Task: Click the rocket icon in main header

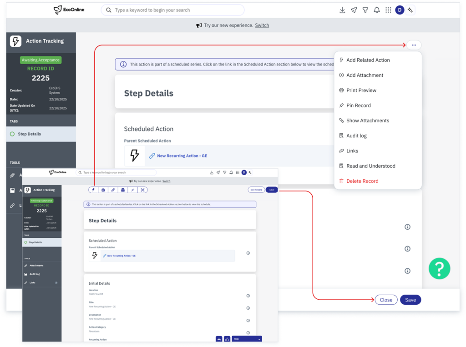Action: 354,10
